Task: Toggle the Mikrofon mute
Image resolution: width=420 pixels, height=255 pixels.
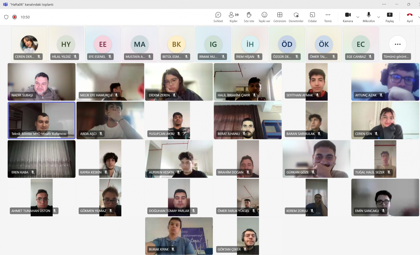Action: pos(369,17)
